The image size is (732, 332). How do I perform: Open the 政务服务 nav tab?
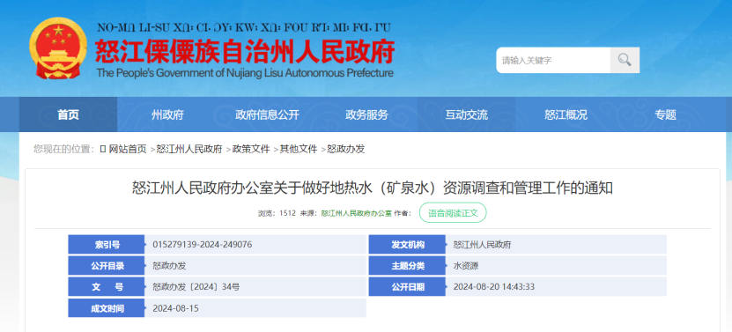(x=366, y=114)
